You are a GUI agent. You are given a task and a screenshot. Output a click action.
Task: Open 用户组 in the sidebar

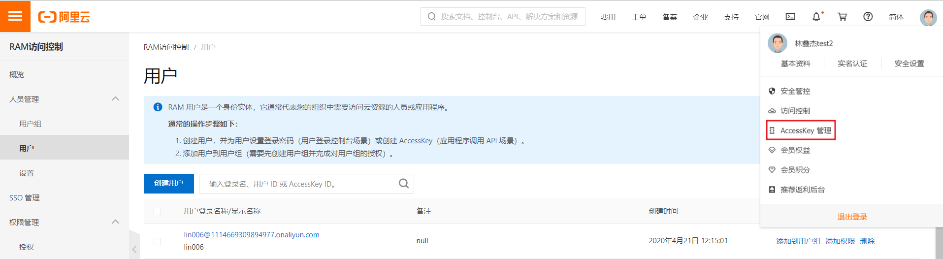coord(30,124)
